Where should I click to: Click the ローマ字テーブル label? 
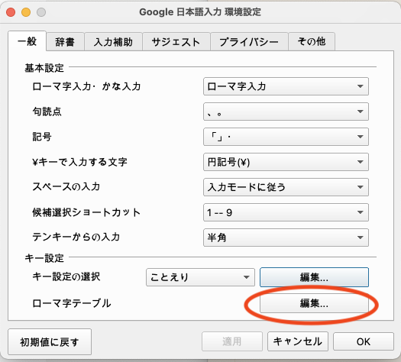tap(72, 303)
